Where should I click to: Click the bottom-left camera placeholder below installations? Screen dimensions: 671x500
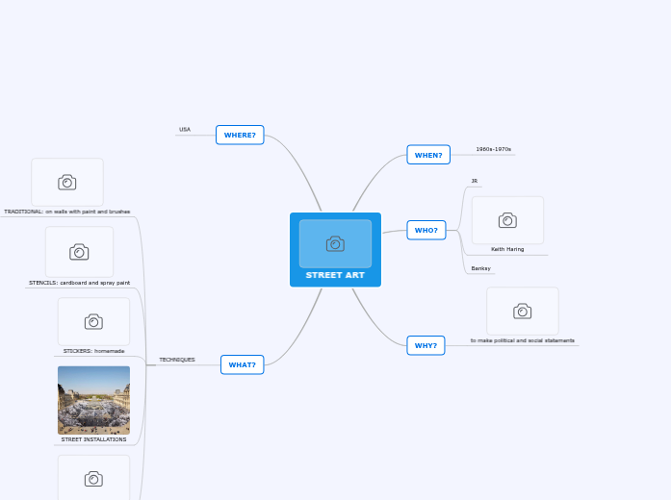coord(93,478)
